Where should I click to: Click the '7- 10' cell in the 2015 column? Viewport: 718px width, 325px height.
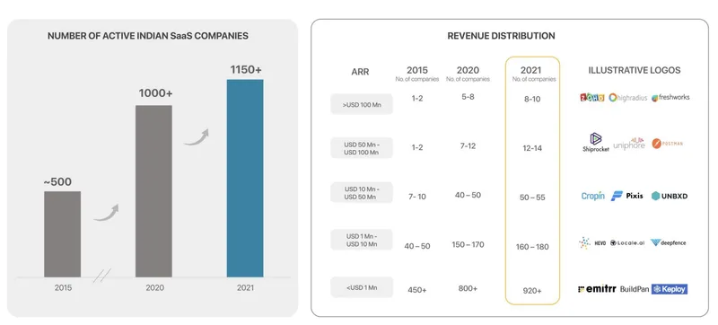[x=416, y=197]
